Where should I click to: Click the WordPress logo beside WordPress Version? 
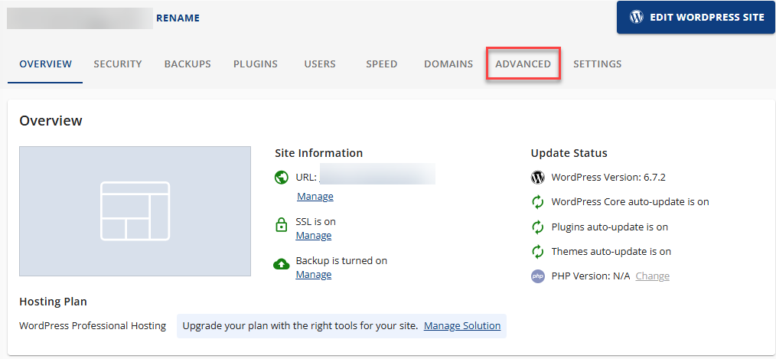click(x=537, y=178)
